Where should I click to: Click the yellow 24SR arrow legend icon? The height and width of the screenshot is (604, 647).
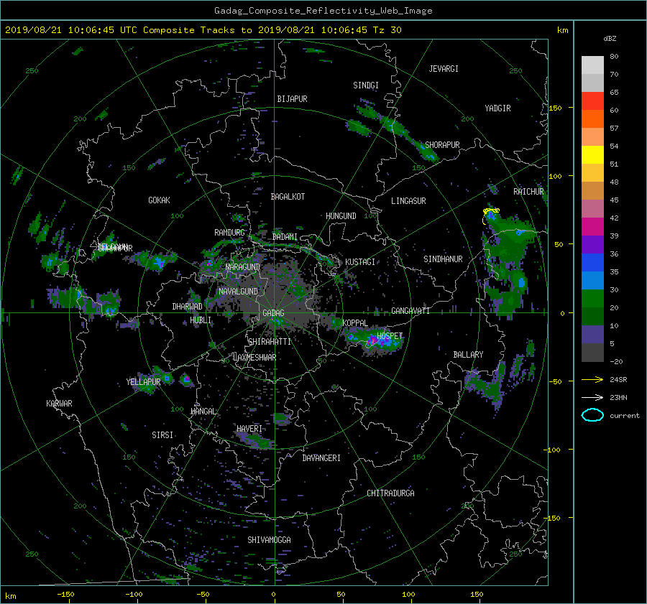[592, 379]
